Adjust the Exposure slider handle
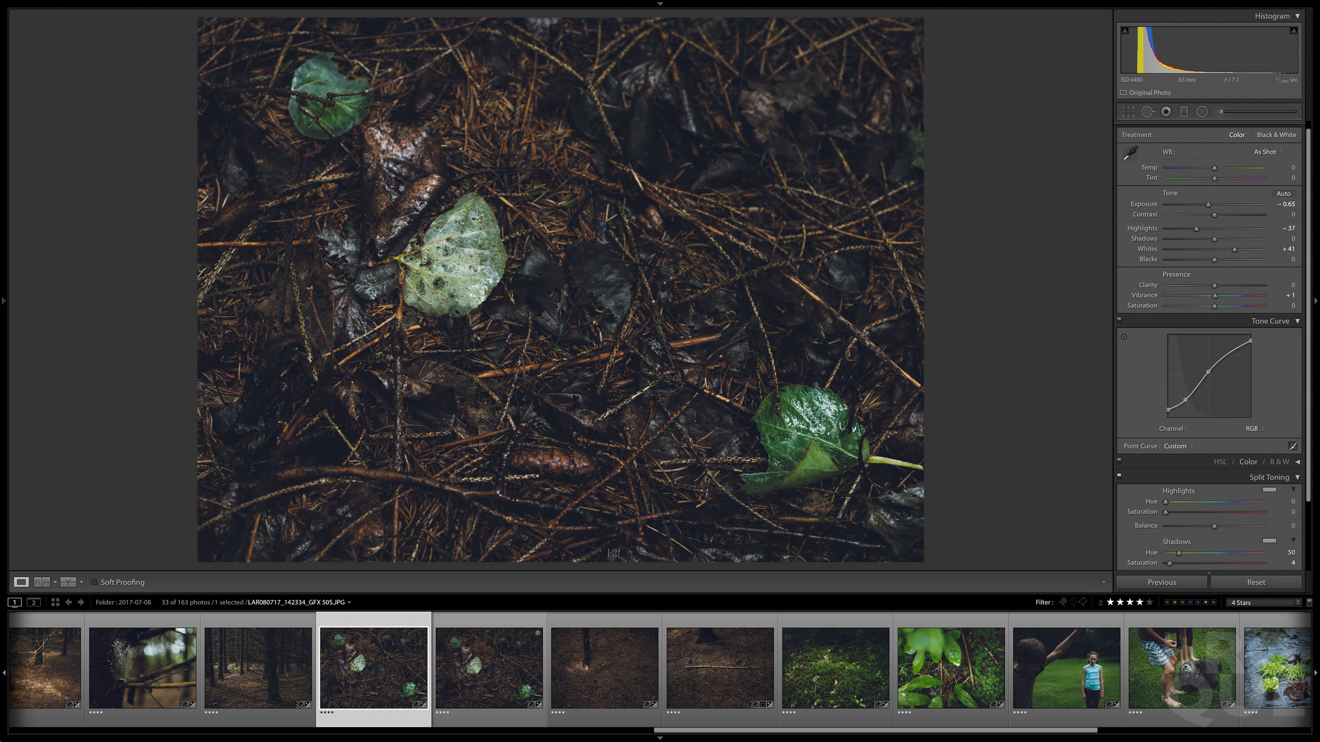Image resolution: width=1320 pixels, height=742 pixels. coord(1208,204)
